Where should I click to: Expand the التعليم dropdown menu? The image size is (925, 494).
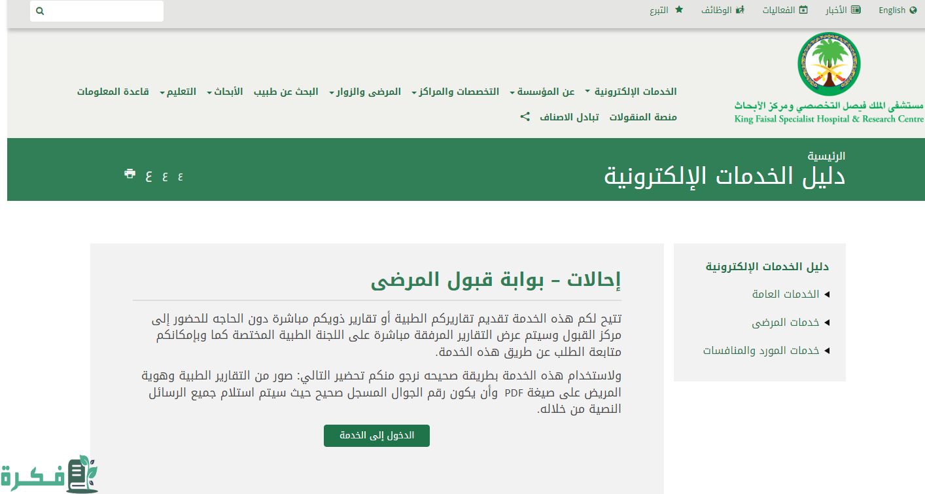(x=178, y=92)
